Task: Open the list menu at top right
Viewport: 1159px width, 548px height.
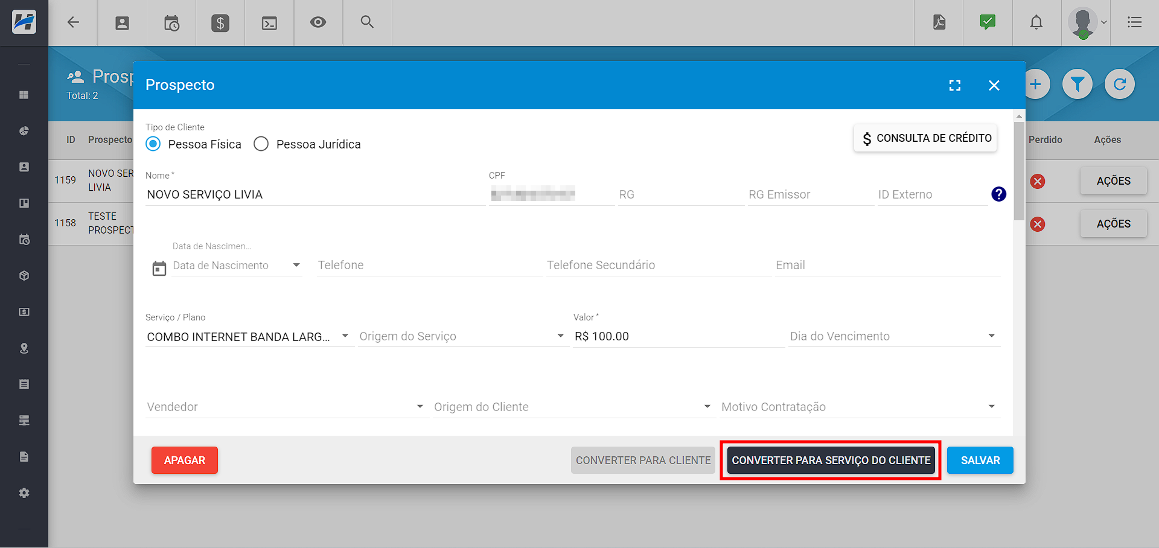Action: pos(1134,22)
